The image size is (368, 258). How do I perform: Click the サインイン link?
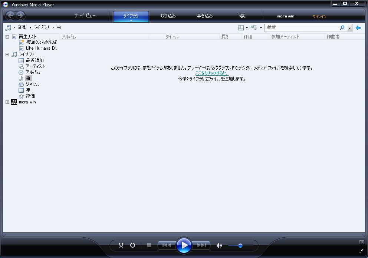coord(319,16)
